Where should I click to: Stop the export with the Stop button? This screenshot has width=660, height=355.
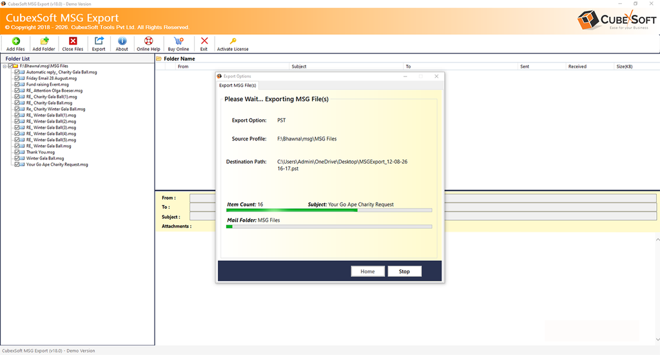tap(404, 271)
